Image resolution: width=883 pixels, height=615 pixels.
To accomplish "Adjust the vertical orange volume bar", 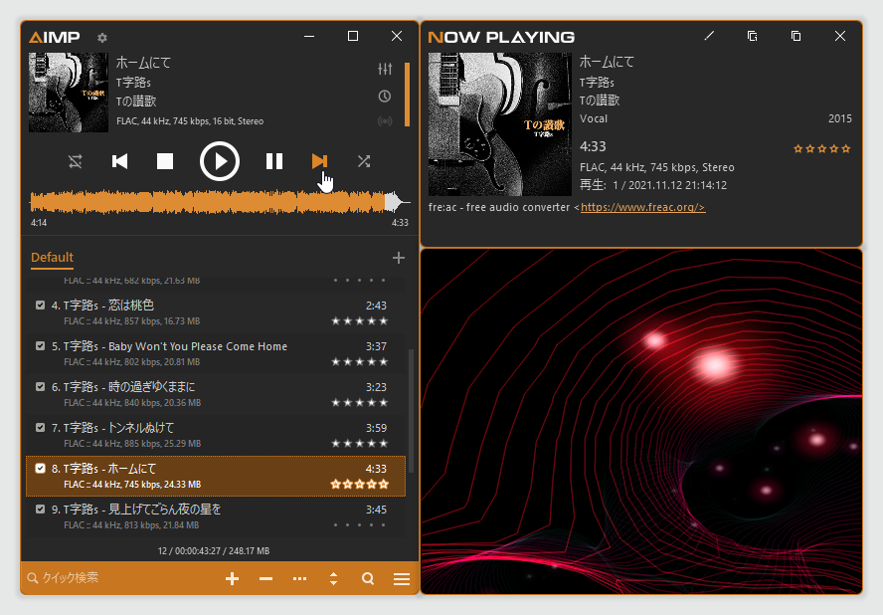I will (407, 95).
